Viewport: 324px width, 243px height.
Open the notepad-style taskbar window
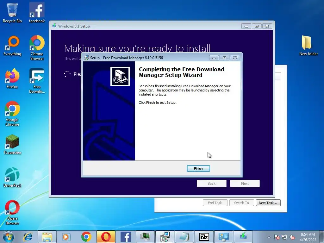(184, 237)
